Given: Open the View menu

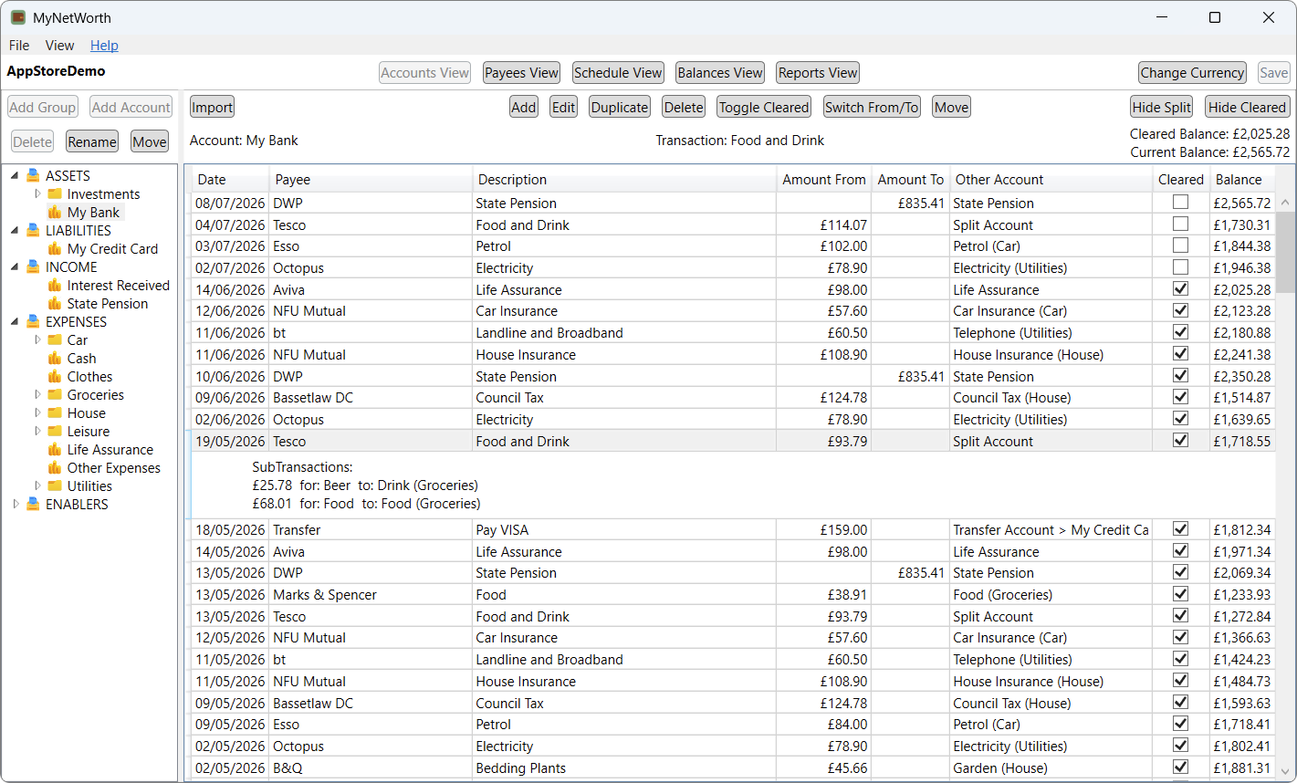Looking at the screenshot, I should coord(59,45).
